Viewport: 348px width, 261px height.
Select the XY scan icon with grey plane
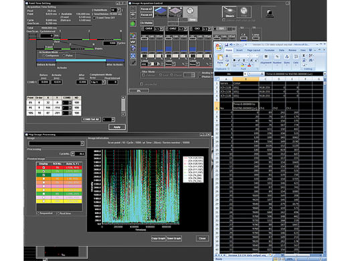coord(175,12)
